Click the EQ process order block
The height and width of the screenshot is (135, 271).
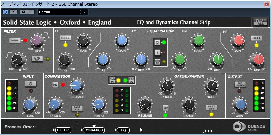point(123,130)
